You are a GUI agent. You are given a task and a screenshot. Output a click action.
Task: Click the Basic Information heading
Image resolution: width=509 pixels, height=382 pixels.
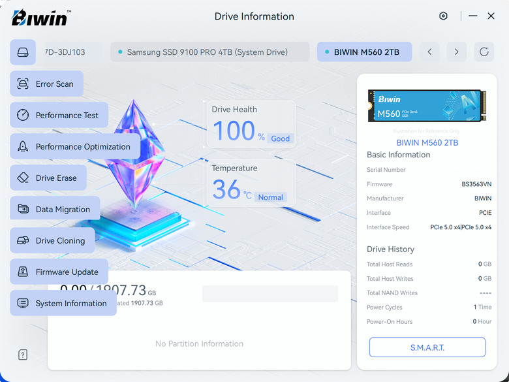398,155
